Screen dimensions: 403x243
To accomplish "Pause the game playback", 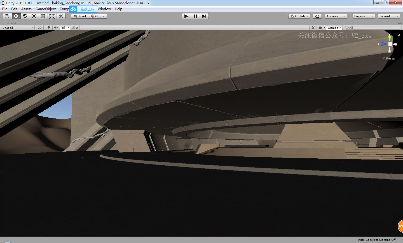I will pos(195,16).
